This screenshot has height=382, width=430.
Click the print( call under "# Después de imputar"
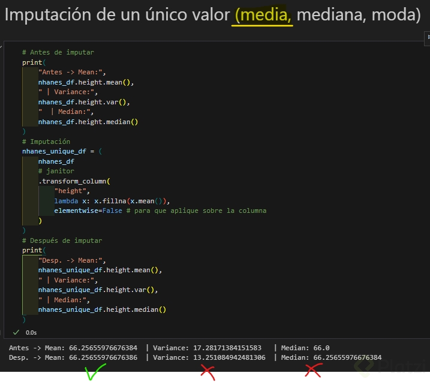tap(34, 250)
